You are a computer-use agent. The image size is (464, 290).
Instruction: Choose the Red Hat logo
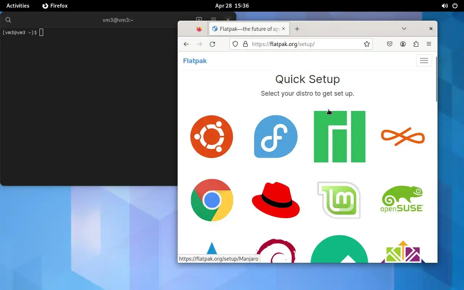[276, 200]
